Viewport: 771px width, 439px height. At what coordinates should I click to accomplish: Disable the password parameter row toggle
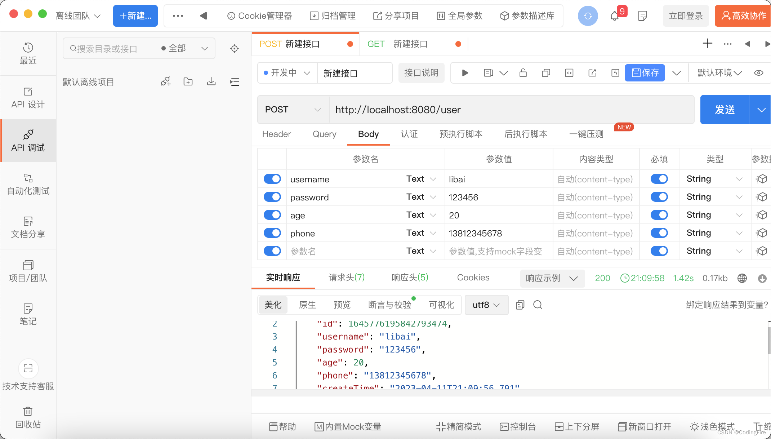(272, 197)
